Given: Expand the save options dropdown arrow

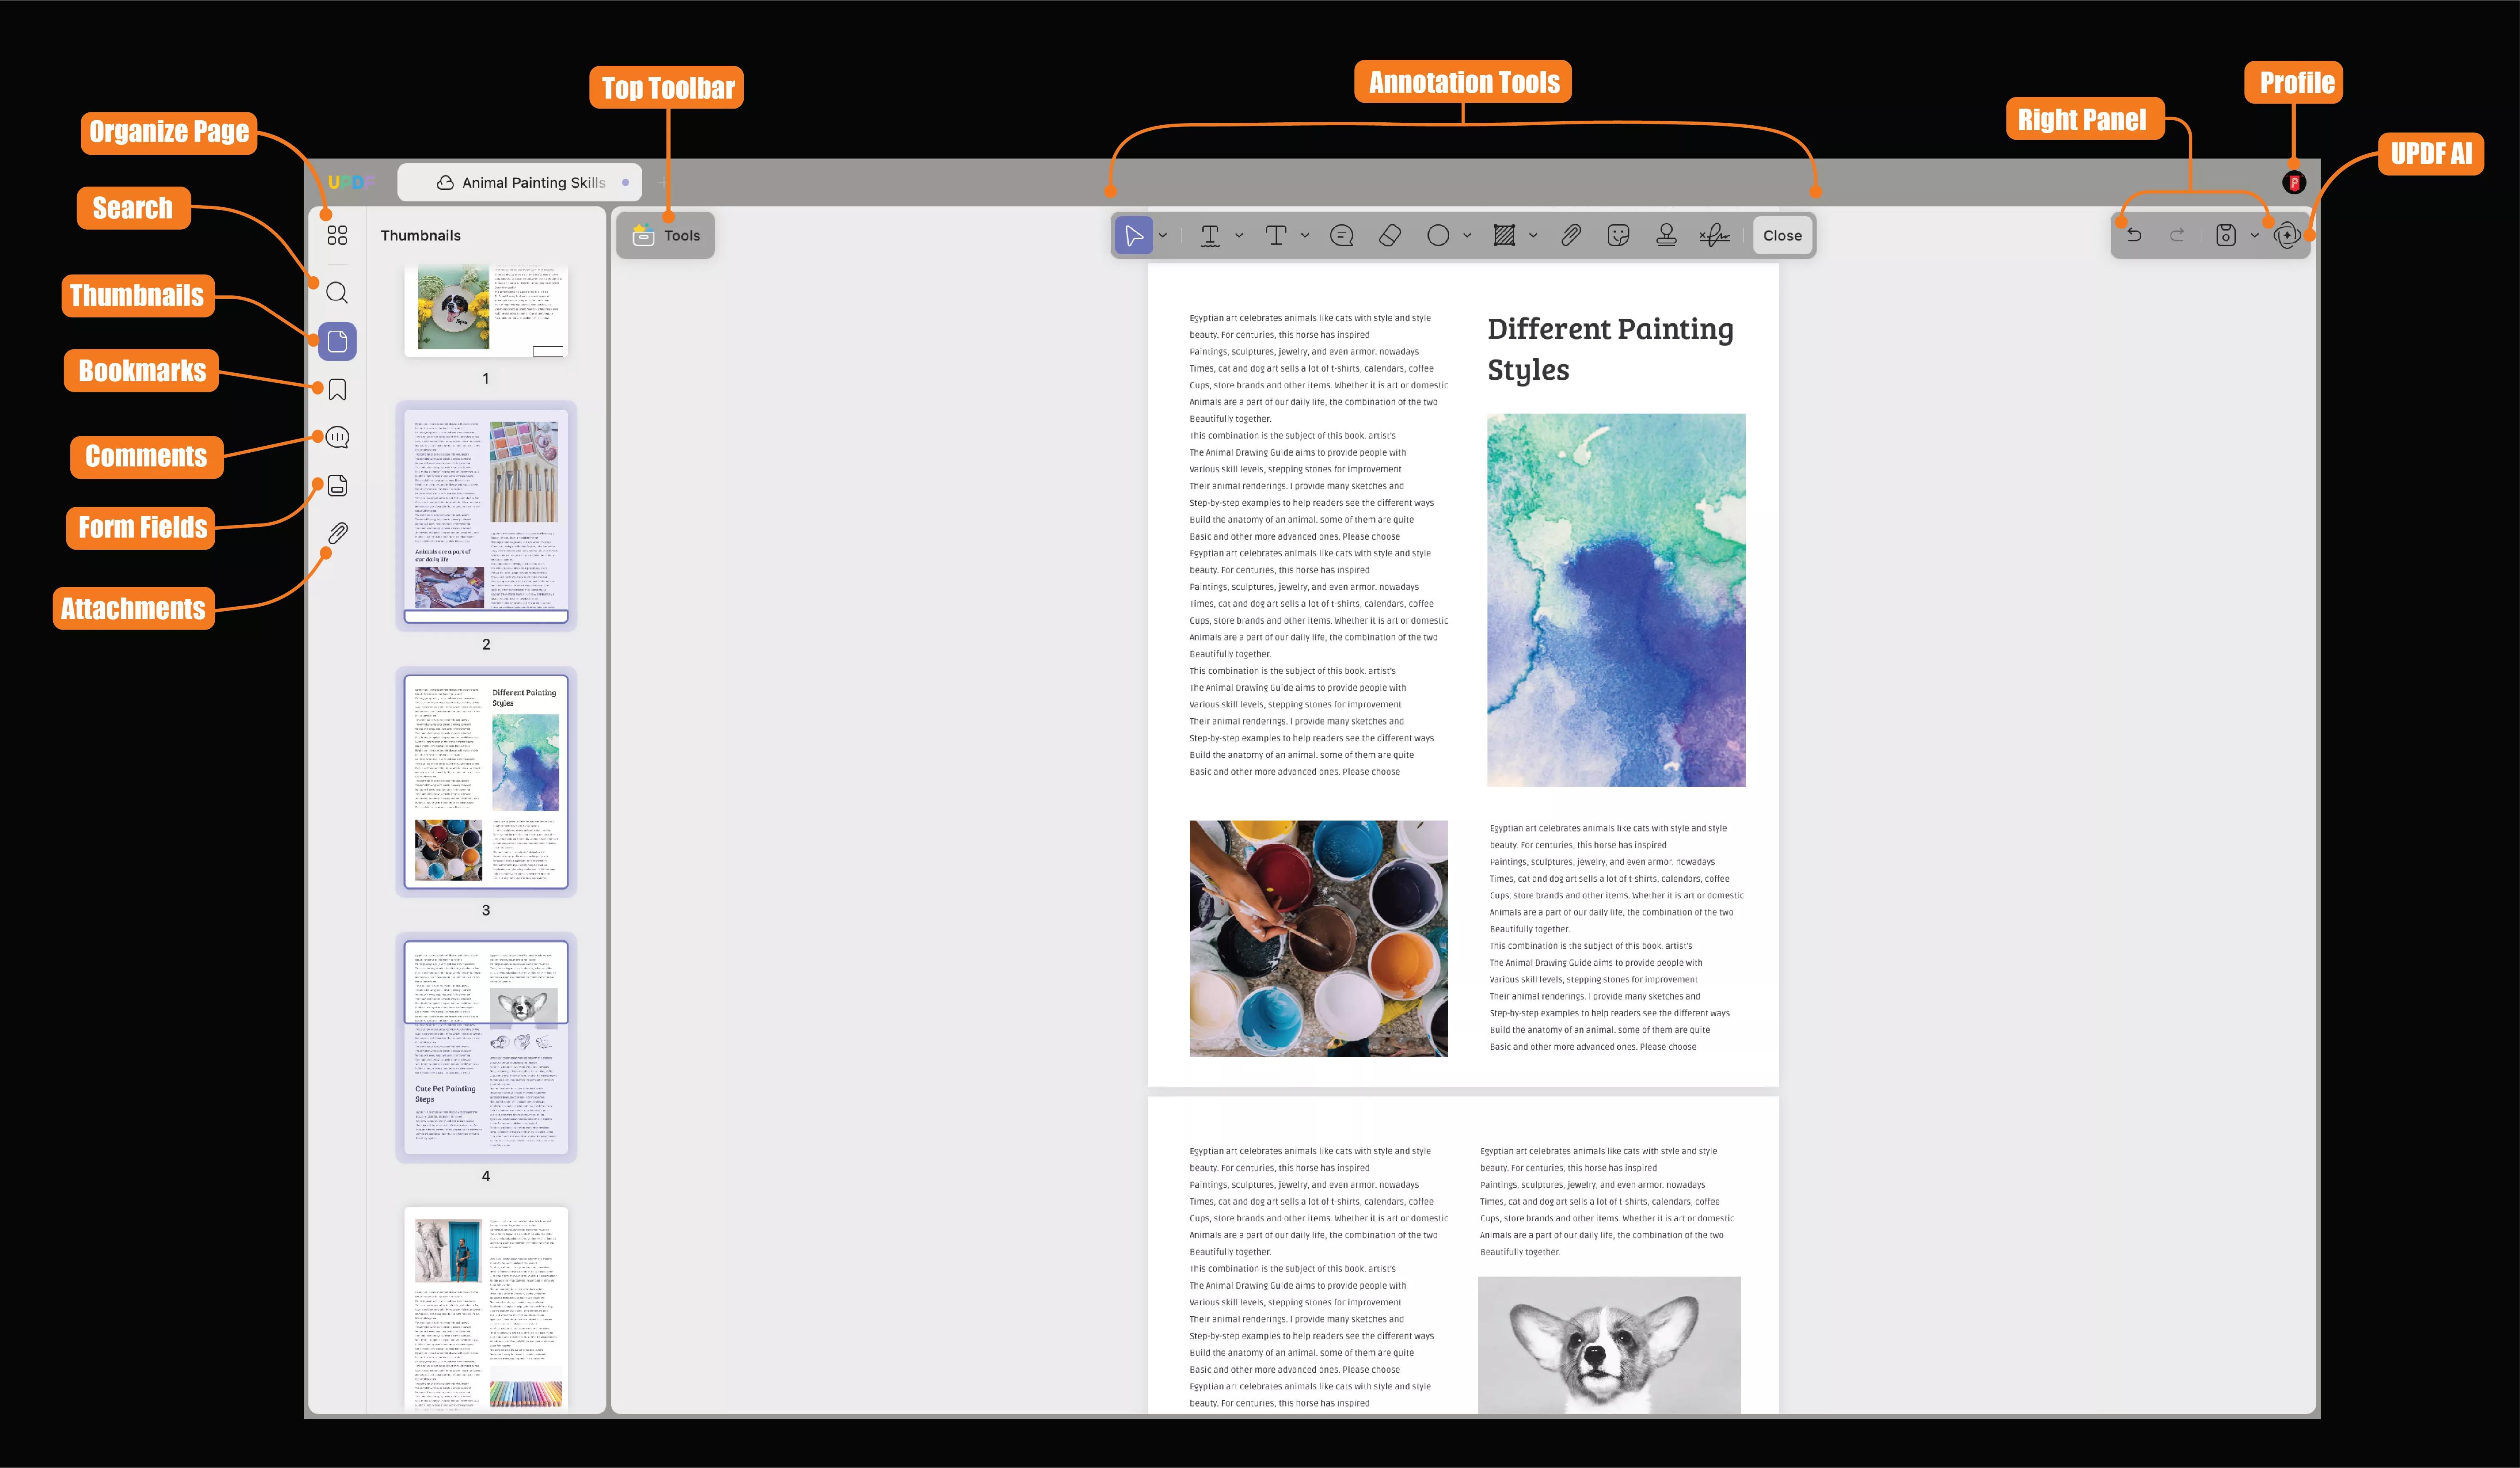Looking at the screenshot, I should (2254, 235).
